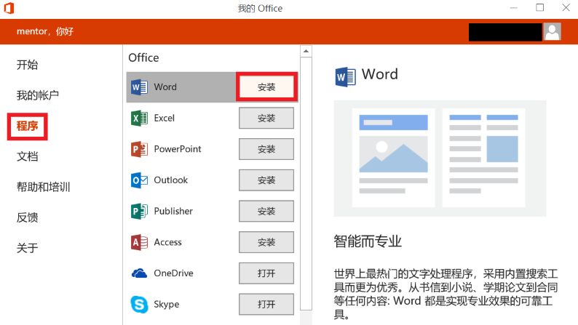Click the PowerPoint icon in the list
This screenshot has height=325, width=578.
pos(139,149)
